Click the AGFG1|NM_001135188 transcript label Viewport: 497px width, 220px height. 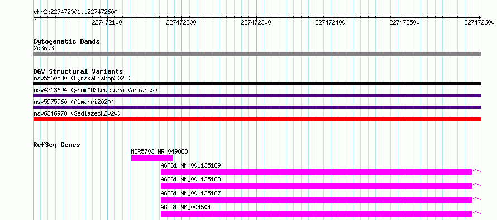tap(190, 179)
